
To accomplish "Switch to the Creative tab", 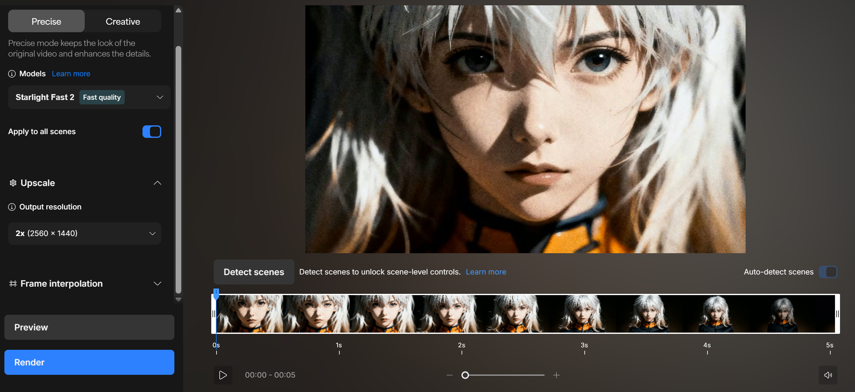I will 123,21.
